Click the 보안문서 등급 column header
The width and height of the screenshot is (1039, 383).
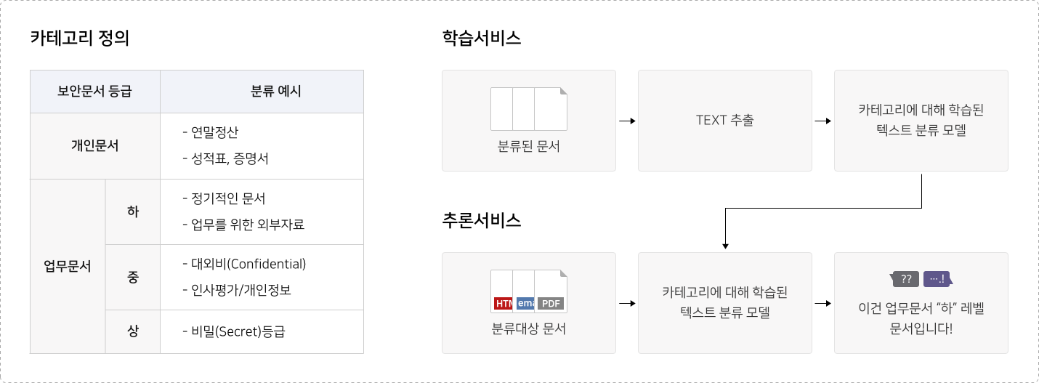[x=95, y=92]
